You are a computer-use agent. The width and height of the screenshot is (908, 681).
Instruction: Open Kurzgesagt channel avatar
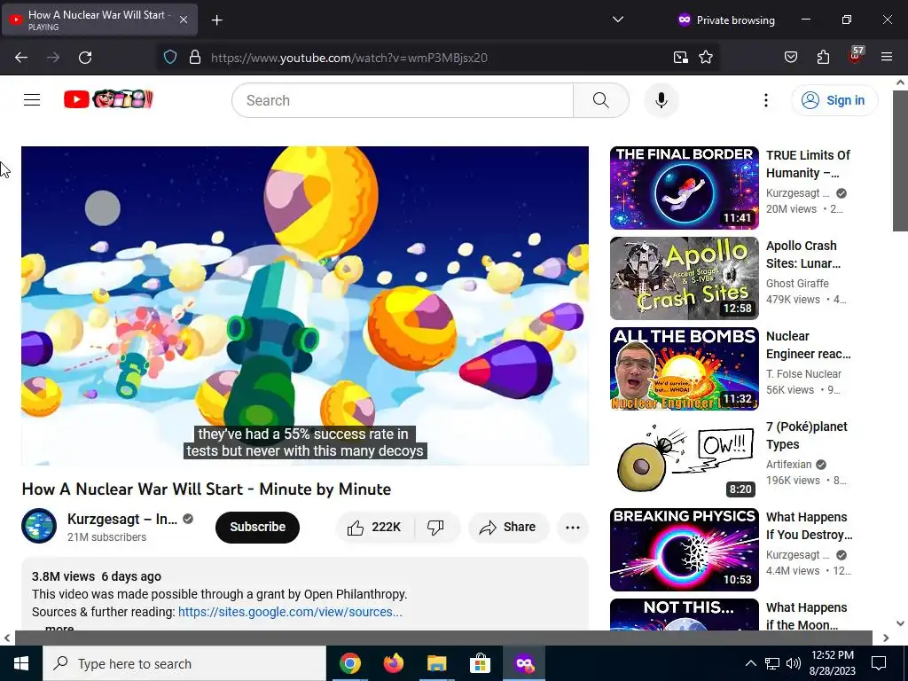pos(39,526)
